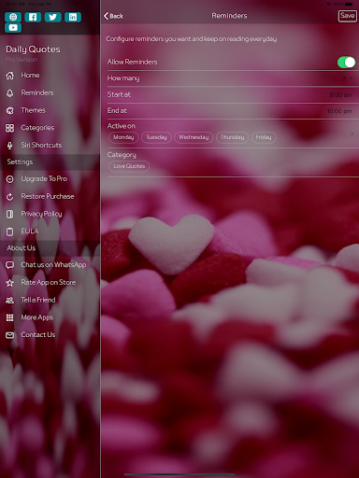Tap the Twitter bird icon
The width and height of the screenshot is (359, 478).
[52, 17]
